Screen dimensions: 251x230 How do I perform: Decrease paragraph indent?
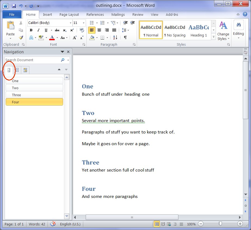coord(125,23)
